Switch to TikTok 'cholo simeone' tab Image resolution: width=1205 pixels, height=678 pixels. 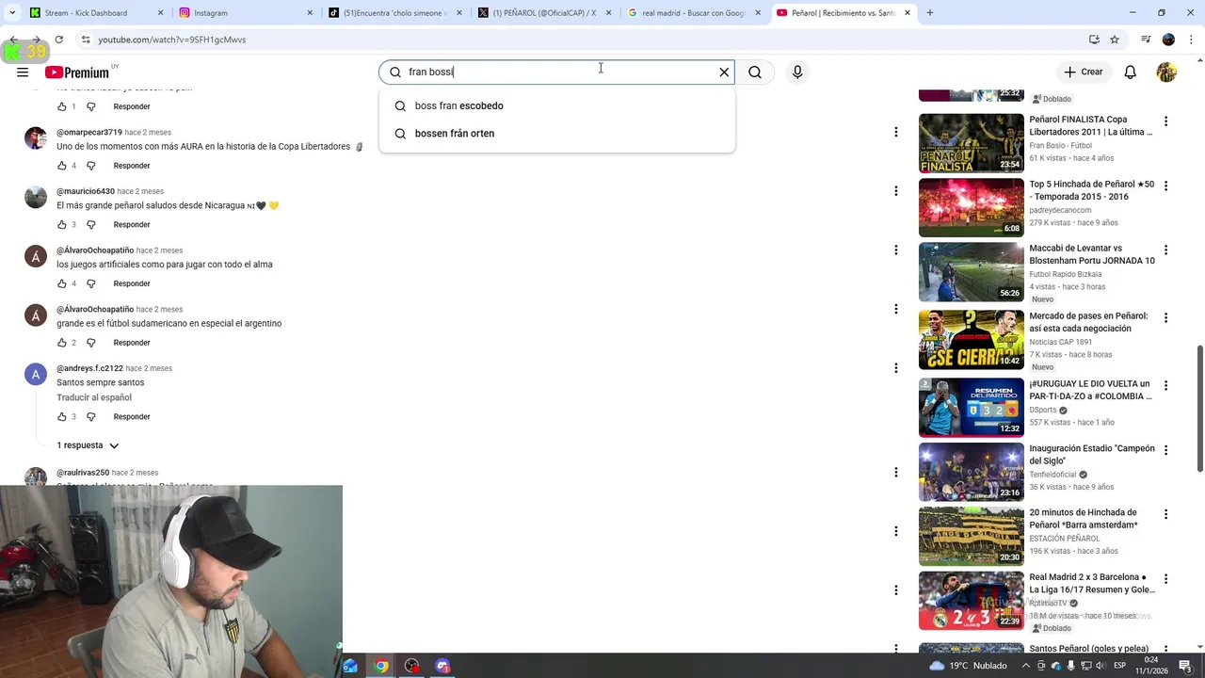pos(394,13)
